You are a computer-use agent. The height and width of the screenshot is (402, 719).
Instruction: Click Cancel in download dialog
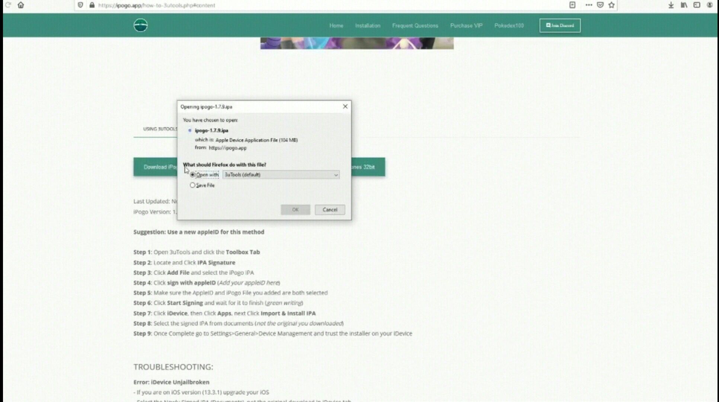pos(330,210)
